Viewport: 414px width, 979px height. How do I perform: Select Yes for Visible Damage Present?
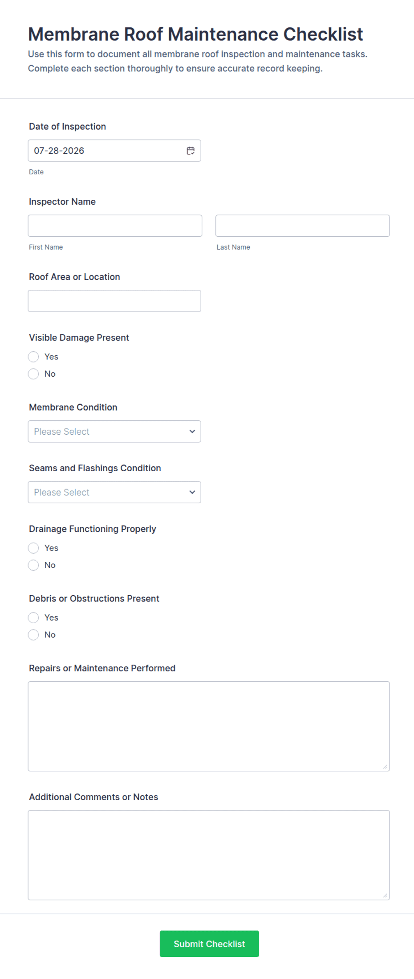[33, 357]
